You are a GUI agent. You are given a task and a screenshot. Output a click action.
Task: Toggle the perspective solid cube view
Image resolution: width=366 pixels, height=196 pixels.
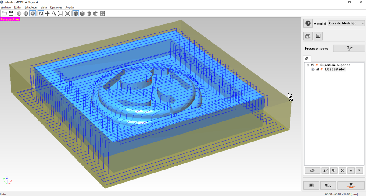click(76, 13)
